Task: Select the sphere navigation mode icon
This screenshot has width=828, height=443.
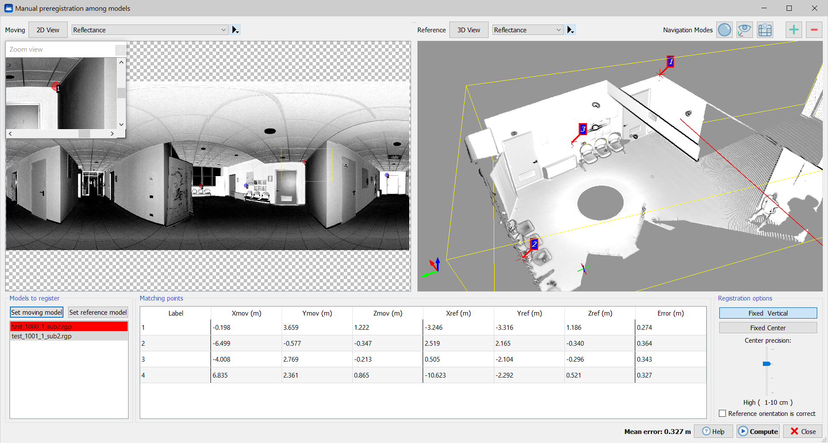Action: (x=724, y=30)
